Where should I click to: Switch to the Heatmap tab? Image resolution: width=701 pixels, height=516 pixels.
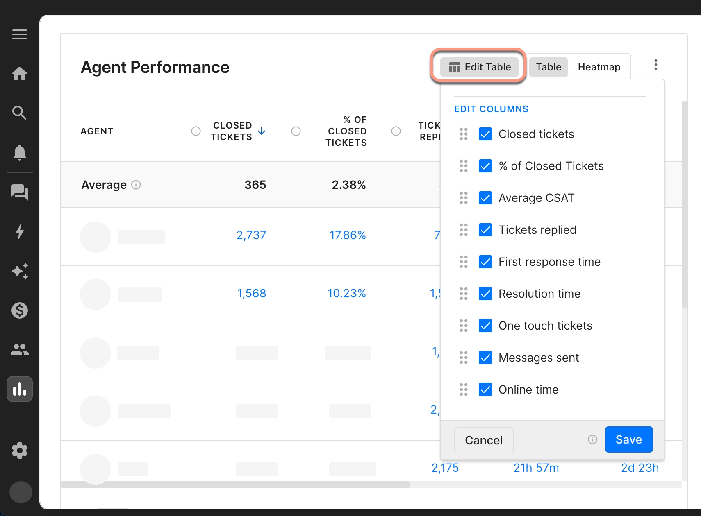(x=599, y=67)
